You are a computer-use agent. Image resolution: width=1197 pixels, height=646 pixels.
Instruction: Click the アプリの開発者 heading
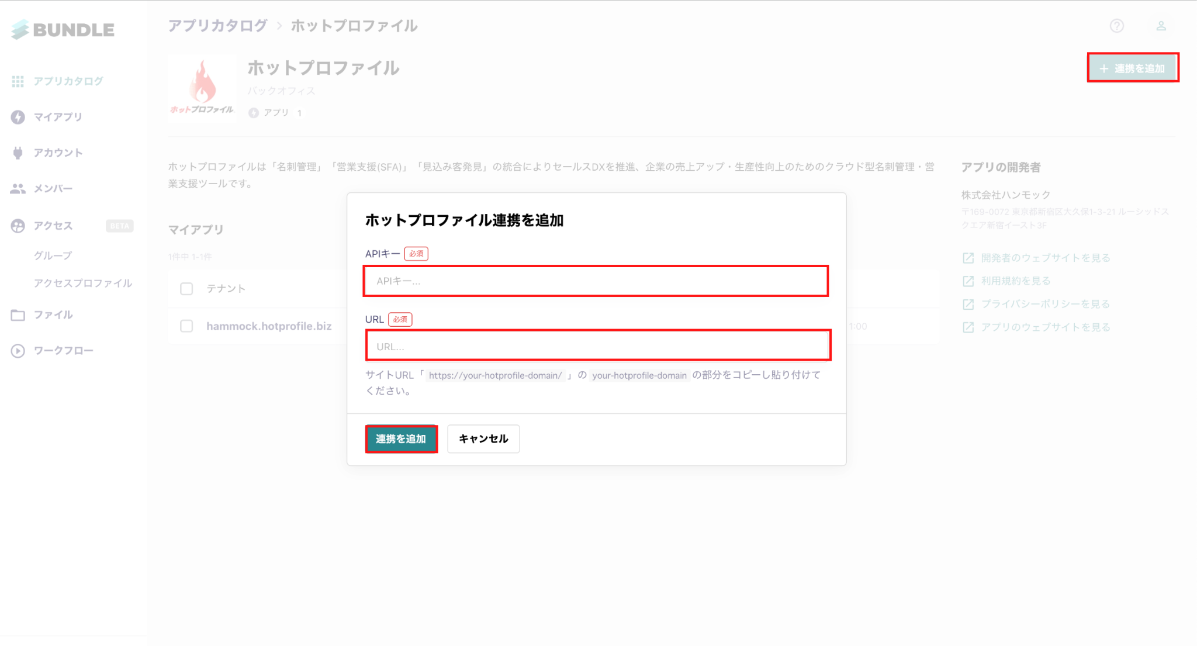(1001, 167)
